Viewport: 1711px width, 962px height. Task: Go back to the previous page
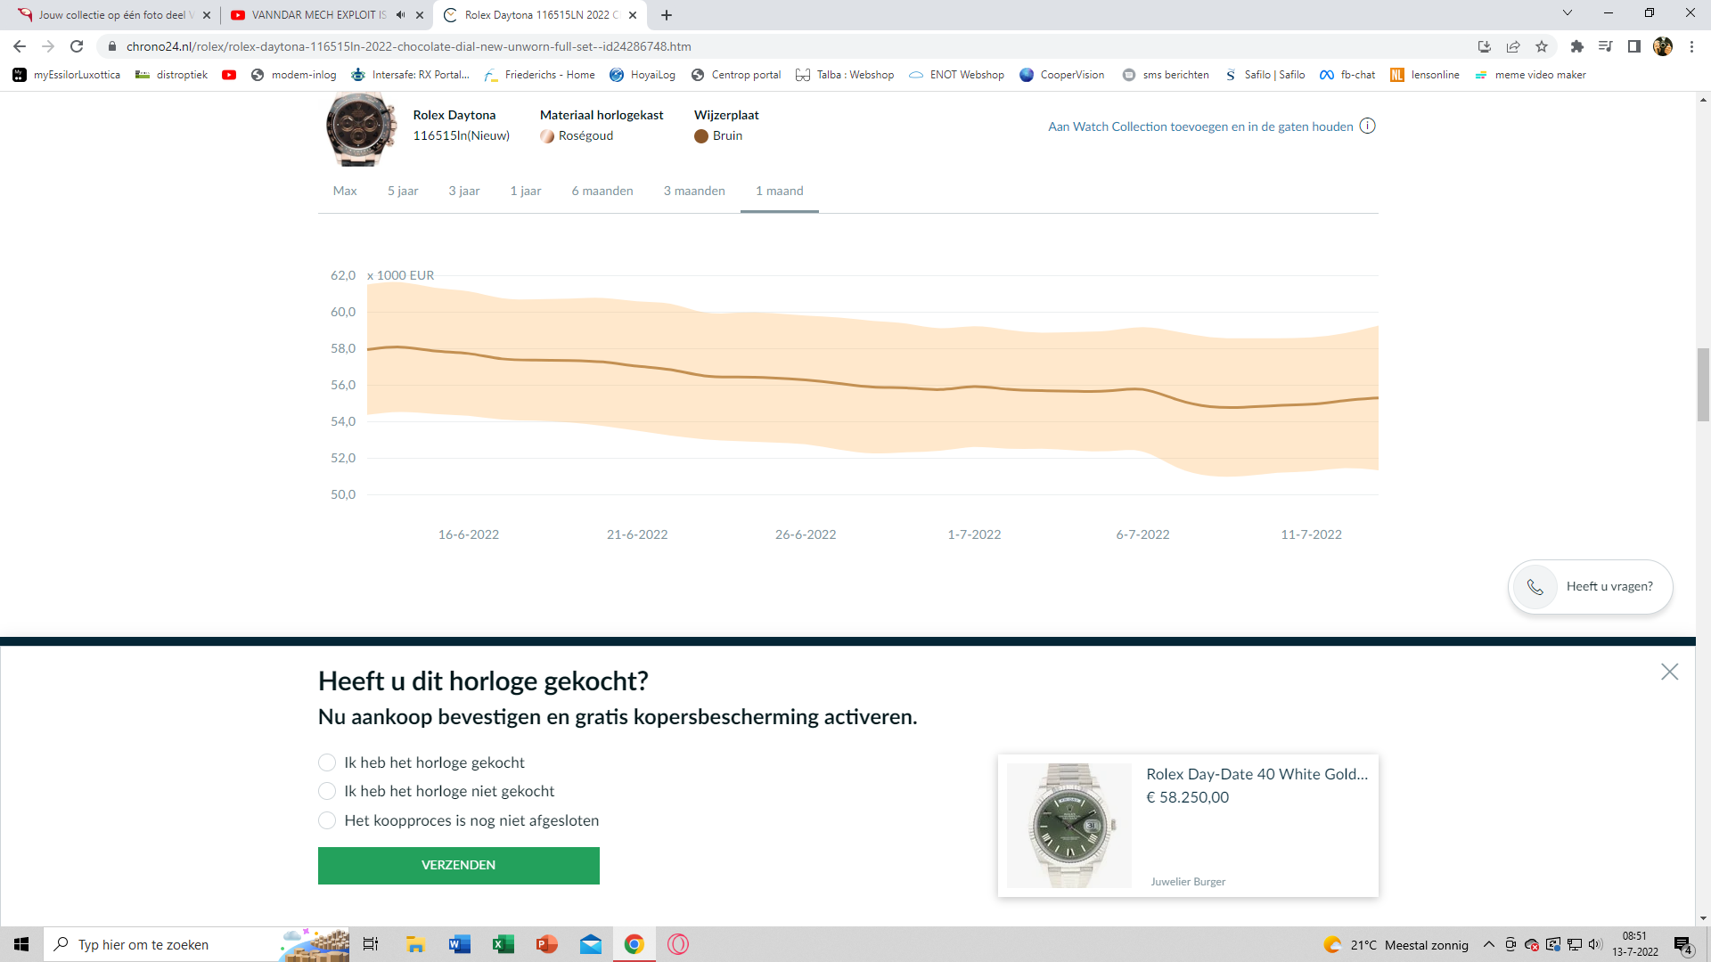pos(20,46)
